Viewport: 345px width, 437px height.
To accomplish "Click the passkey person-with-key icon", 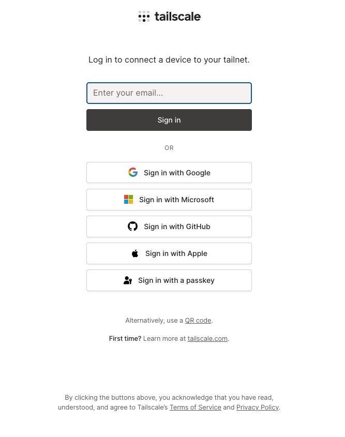I will pyautogui.click(x=128, y=280).
